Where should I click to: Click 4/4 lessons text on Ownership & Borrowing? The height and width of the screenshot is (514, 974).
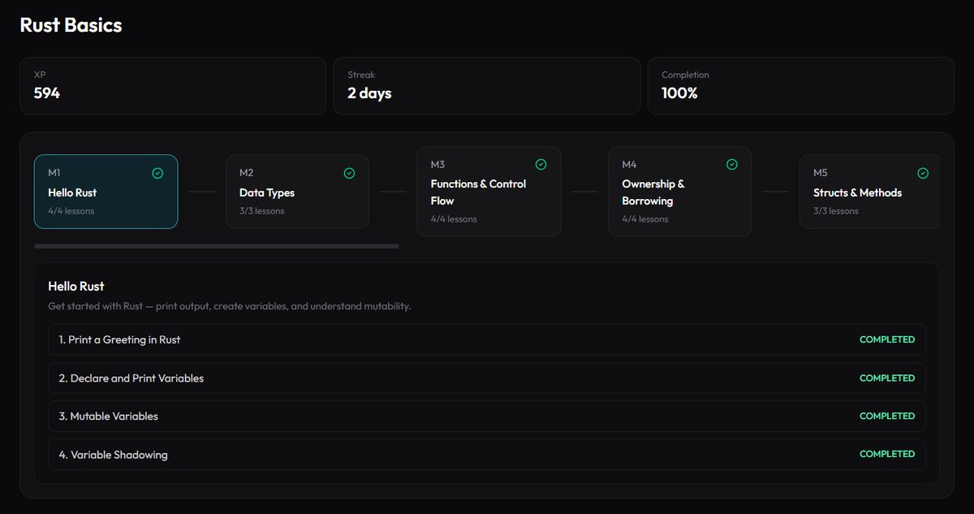[645, 219]
